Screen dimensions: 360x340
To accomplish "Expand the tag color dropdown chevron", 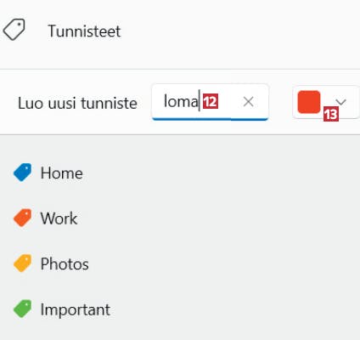I will [x=340, y=102].
